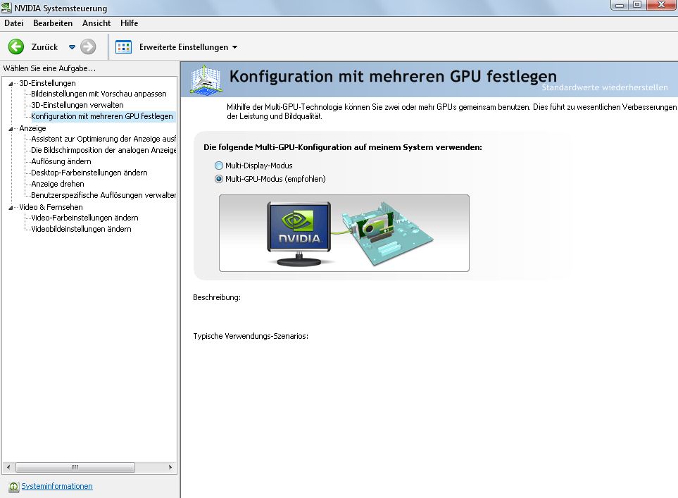Viewport: 678px width, 498px height.
Task: Select Konfiguration mit mehreren GPU festlegen item
Action: (x=102, y=116)
